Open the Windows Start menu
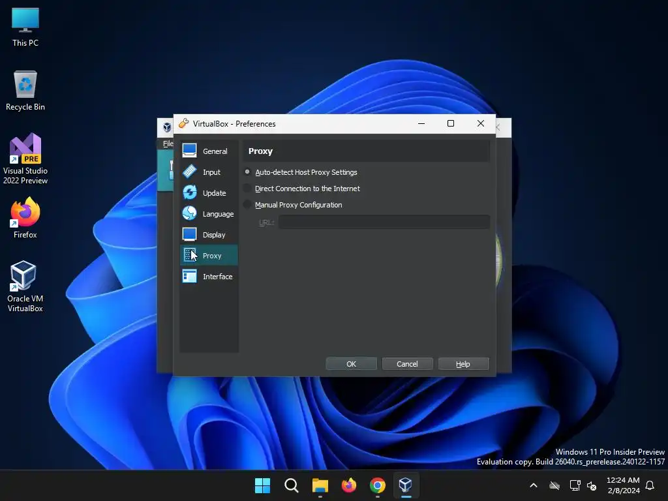This screenshot has width=668, height=501. click(x=262, y=485)
